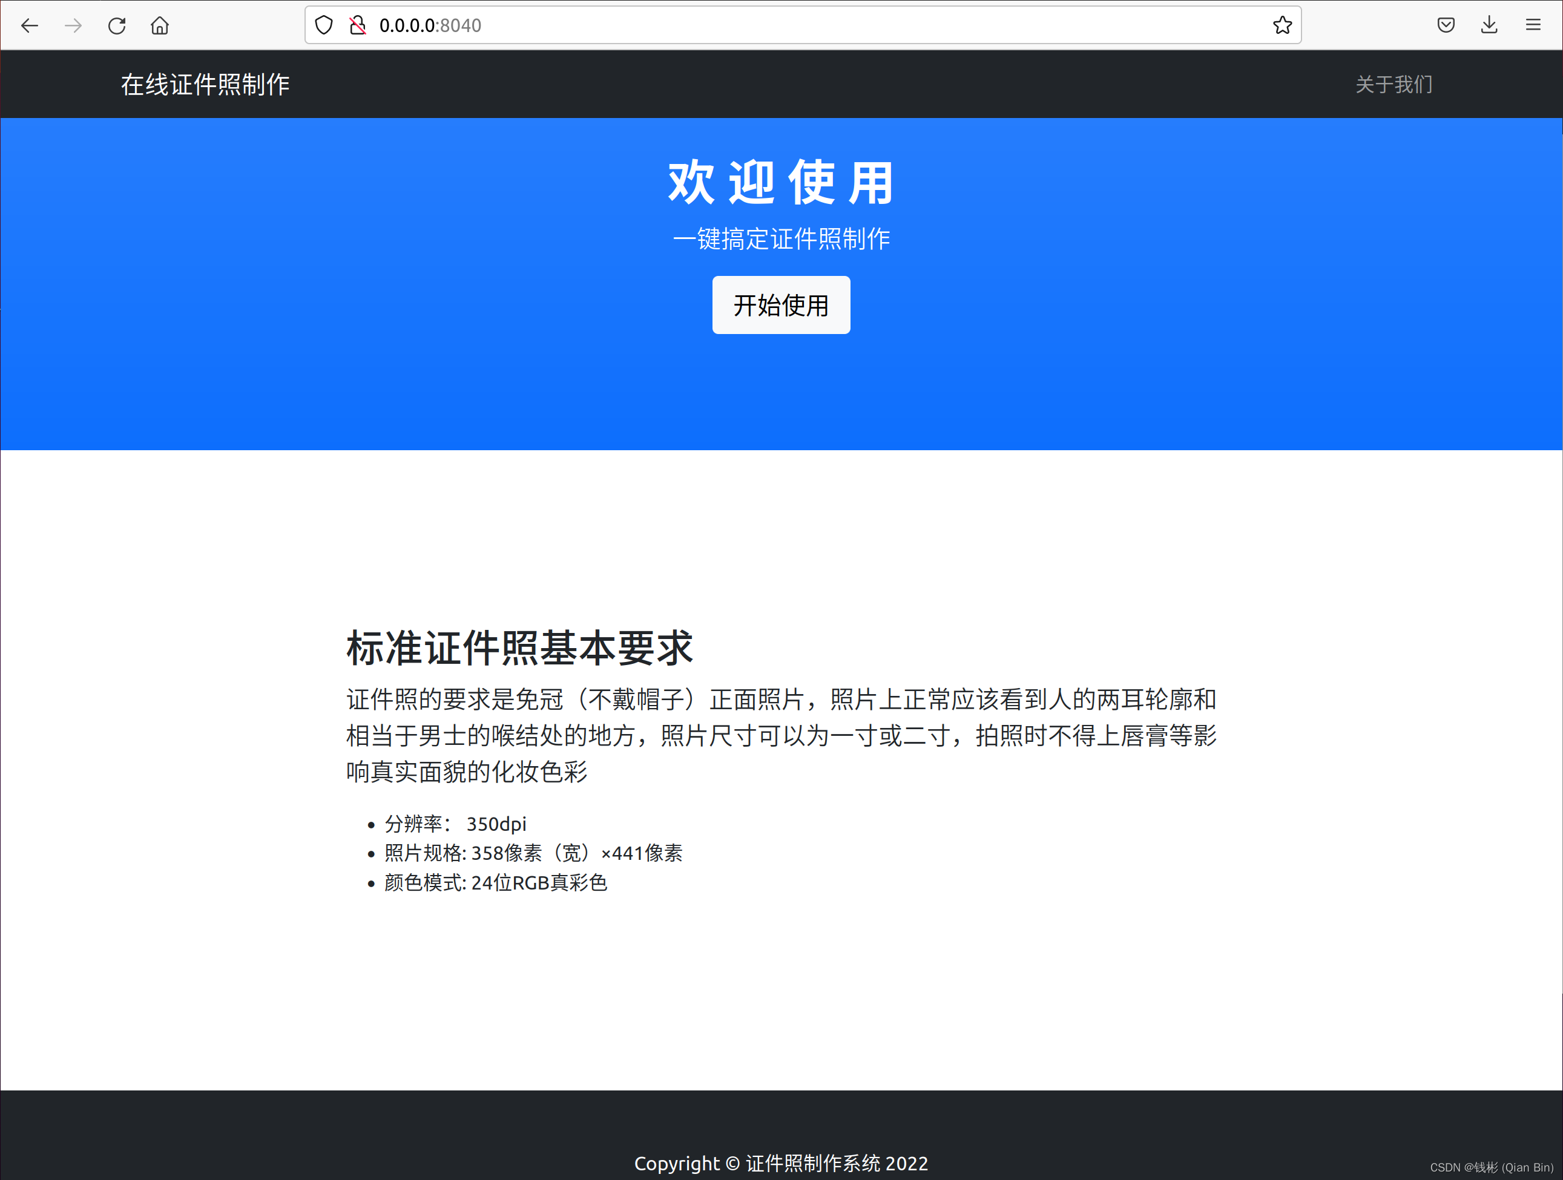Open the 关于我们 nav item
Screen dimensions: 1563x1180
(1394, 85)
